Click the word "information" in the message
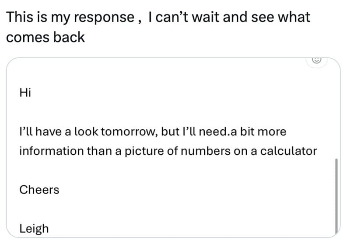Viewport: 350px width, 241px height. coord(51,151)
